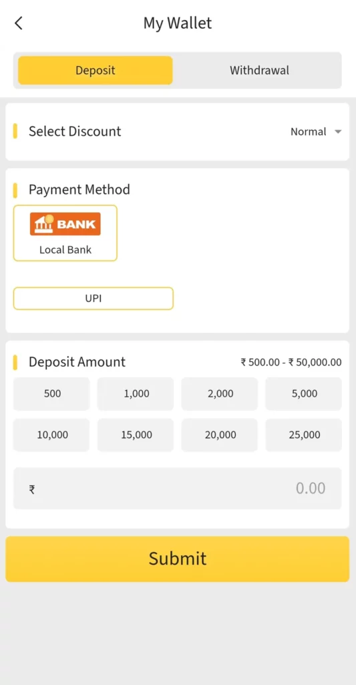Pick the 5,000 deposit amount
356x685 pixels.
pyautogui.click(x=304, y=393)
